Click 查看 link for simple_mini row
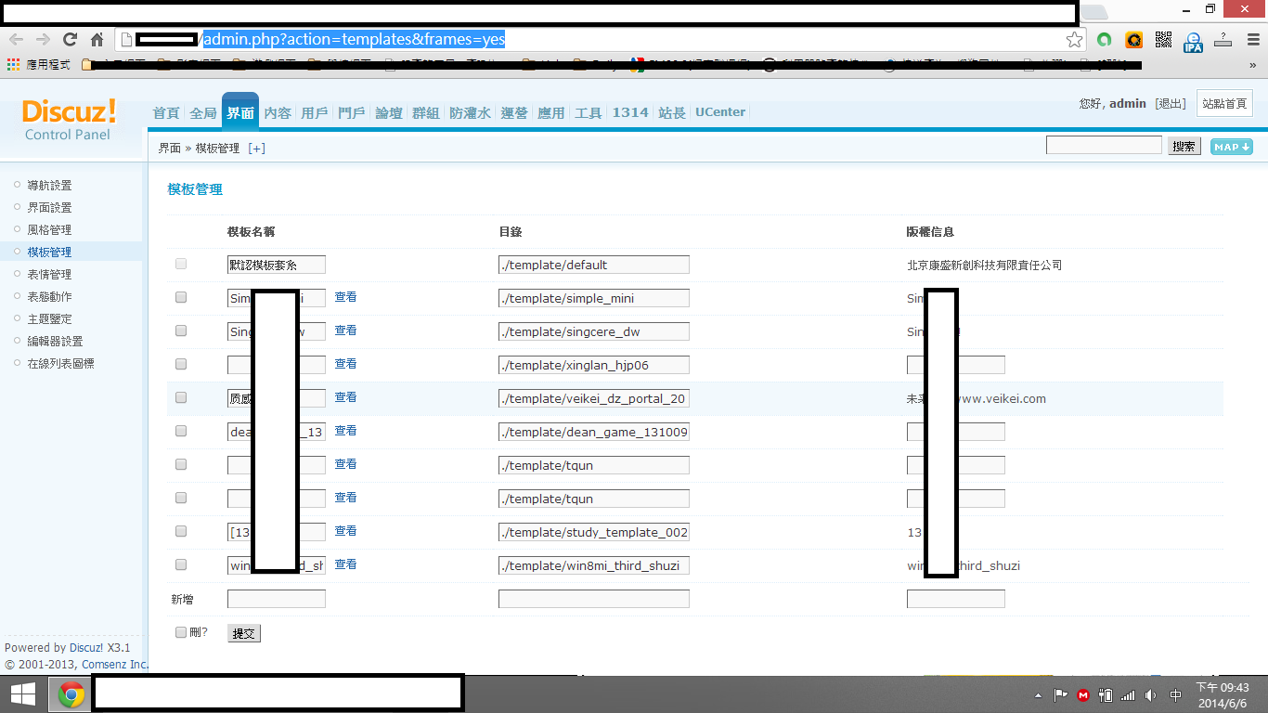This screenshot has height=713, width=1268. (345, 297)
